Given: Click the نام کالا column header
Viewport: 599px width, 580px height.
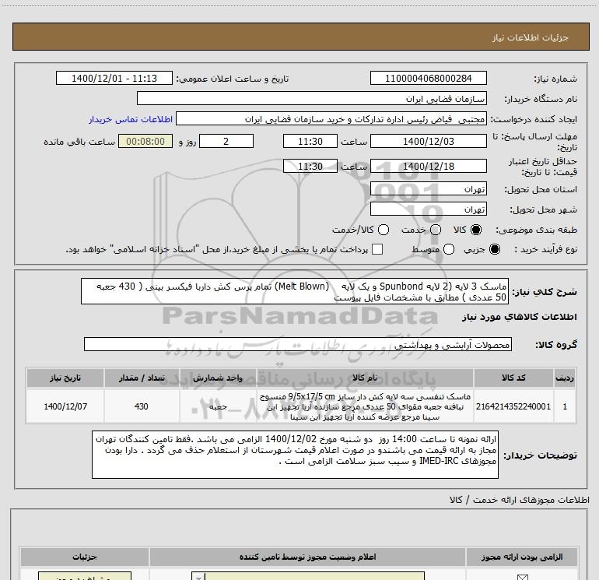Looking at the screenshot, I should click(x=365, y=378).
